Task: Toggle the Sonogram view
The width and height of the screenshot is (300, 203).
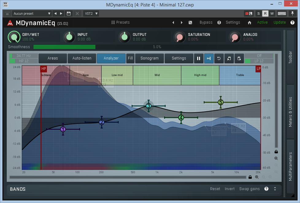Action: point(149,58)
